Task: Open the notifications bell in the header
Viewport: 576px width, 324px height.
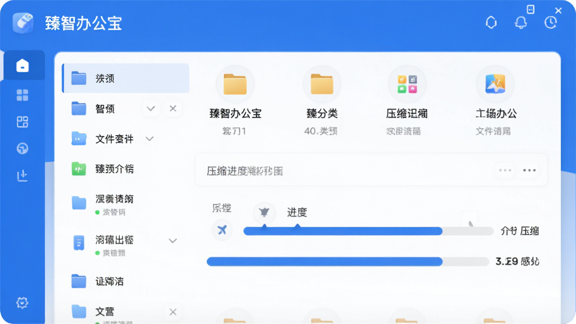Action: 521,22
